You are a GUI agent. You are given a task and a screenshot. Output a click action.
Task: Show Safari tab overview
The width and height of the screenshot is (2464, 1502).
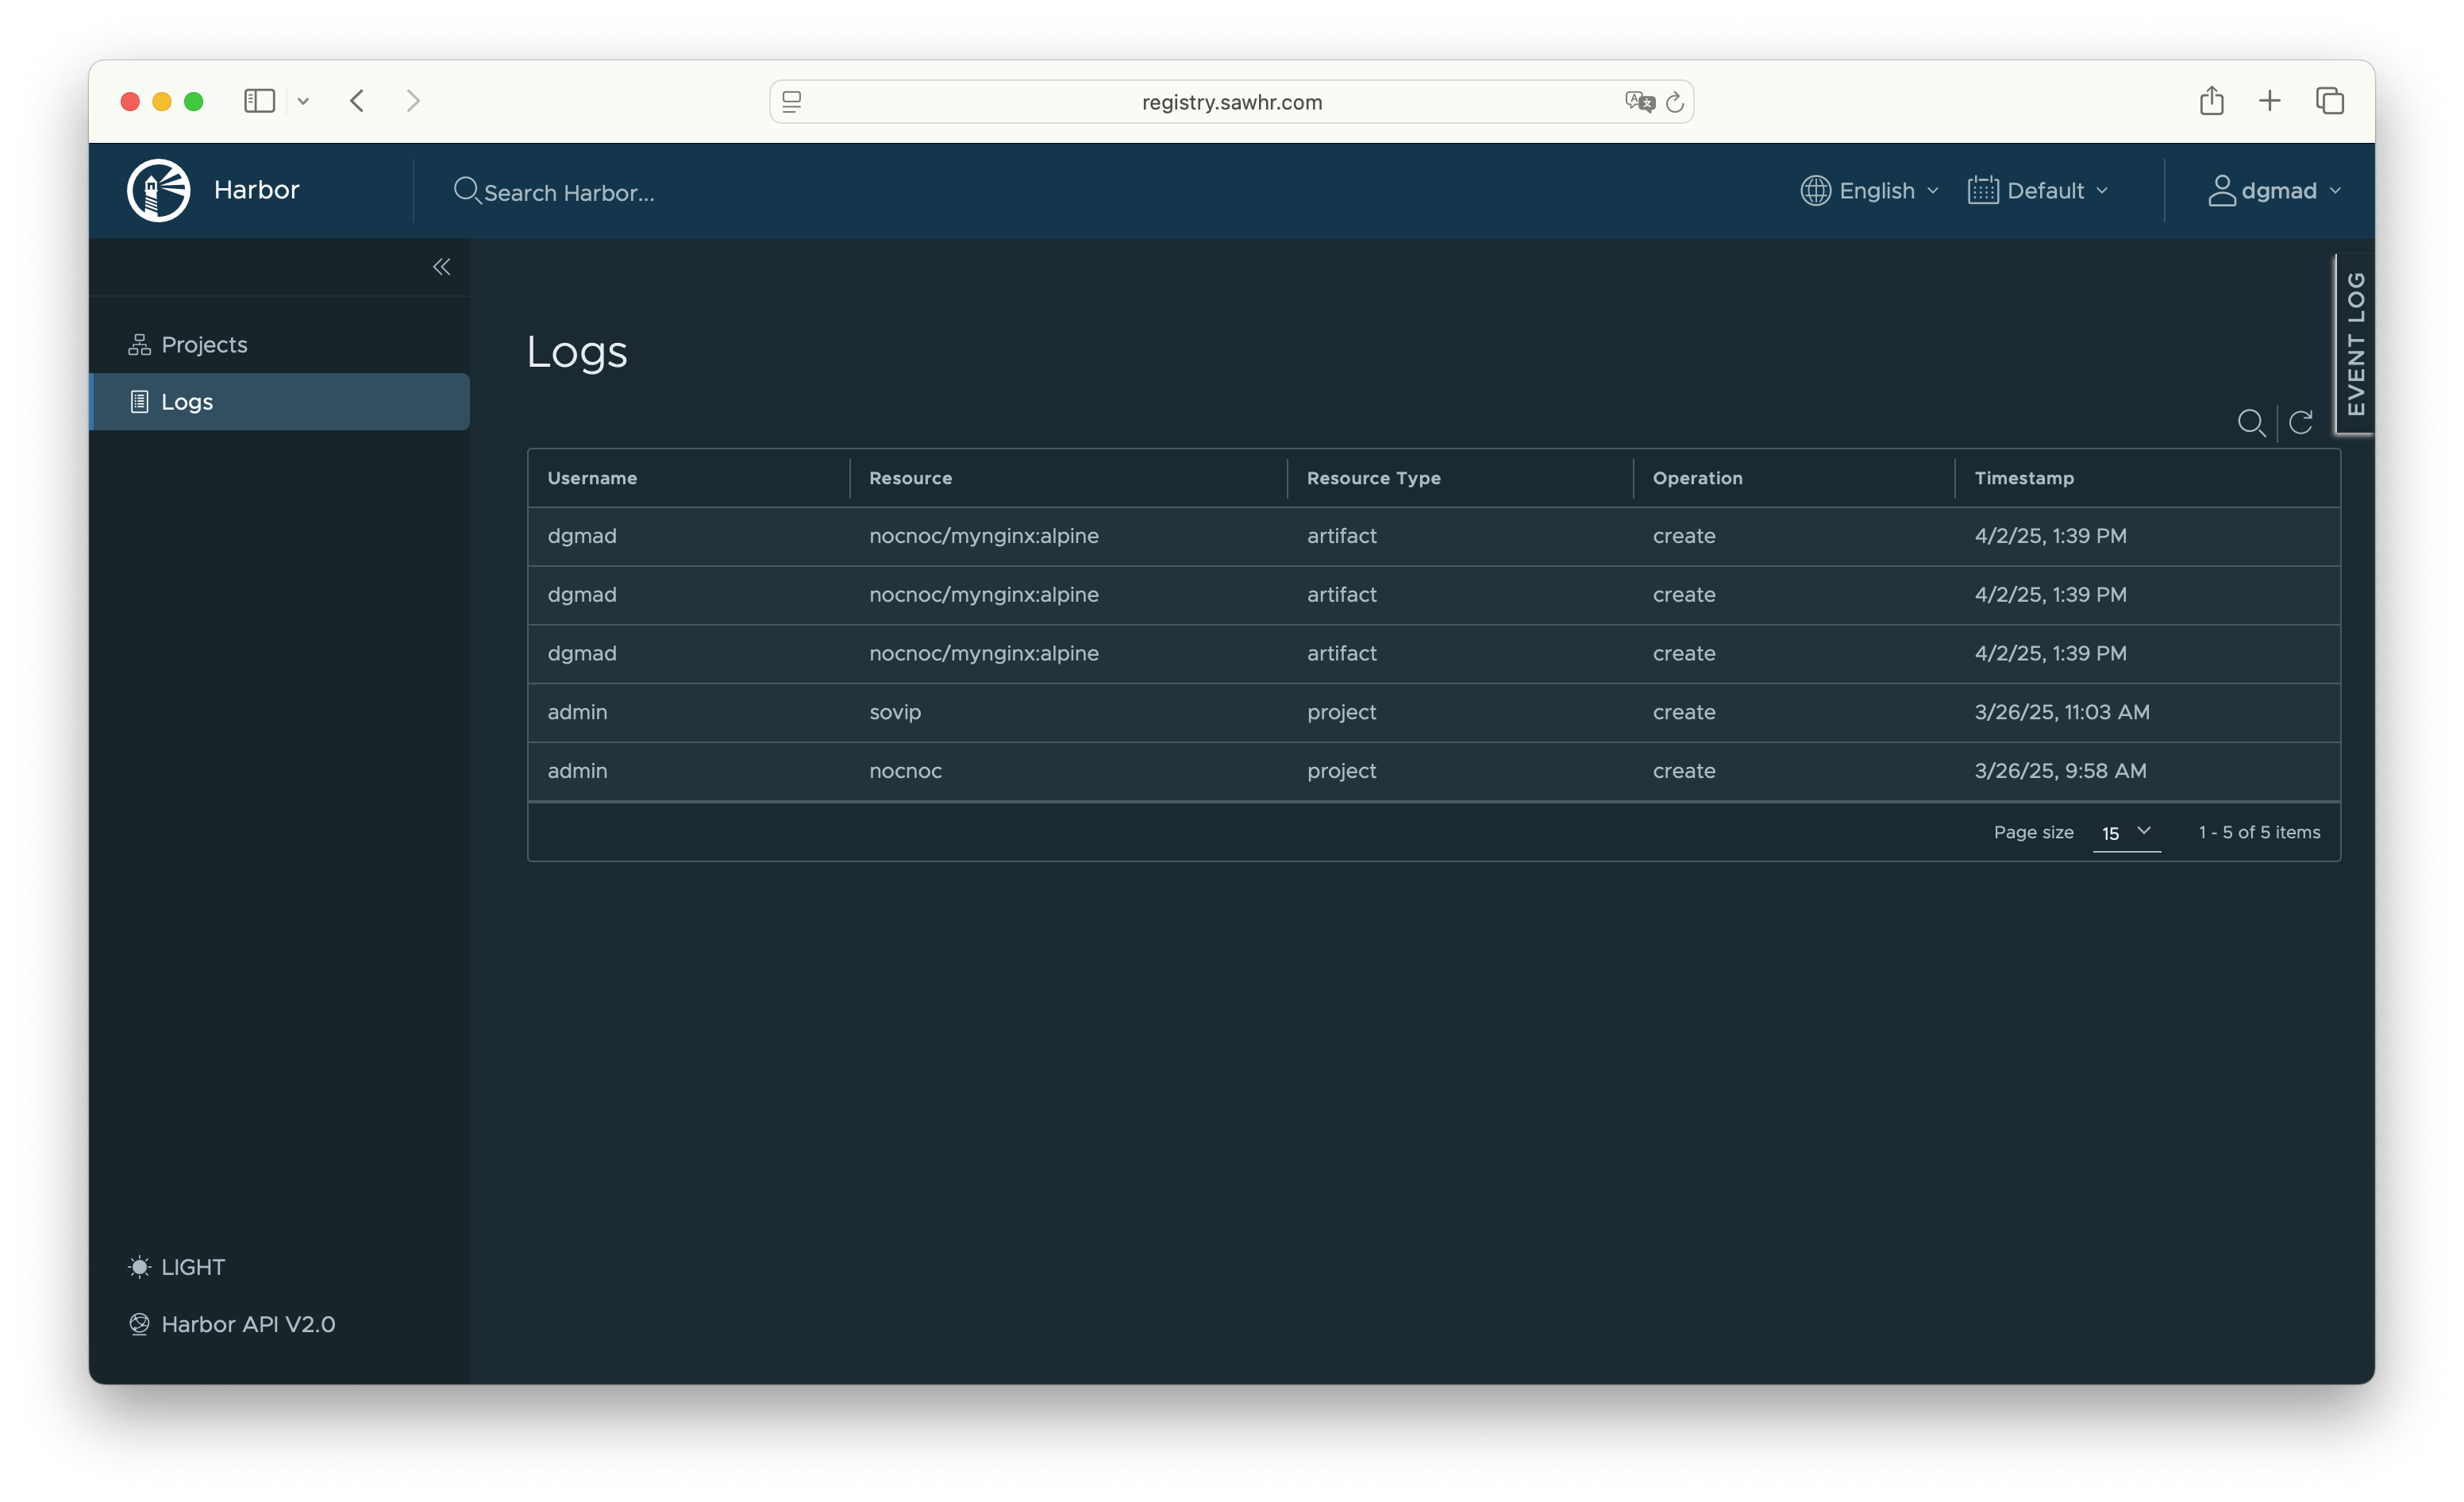[x=2329, y=100]
